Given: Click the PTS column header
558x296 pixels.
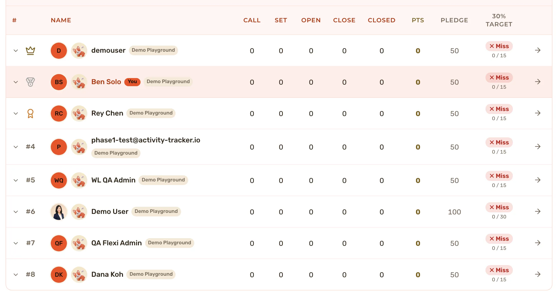Looking at the screenshot, I should coord(418,20).
